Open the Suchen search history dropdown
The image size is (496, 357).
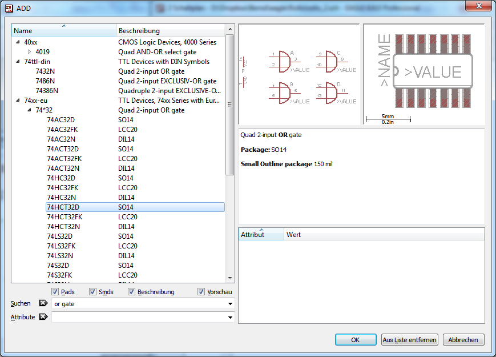pos(230,304)
